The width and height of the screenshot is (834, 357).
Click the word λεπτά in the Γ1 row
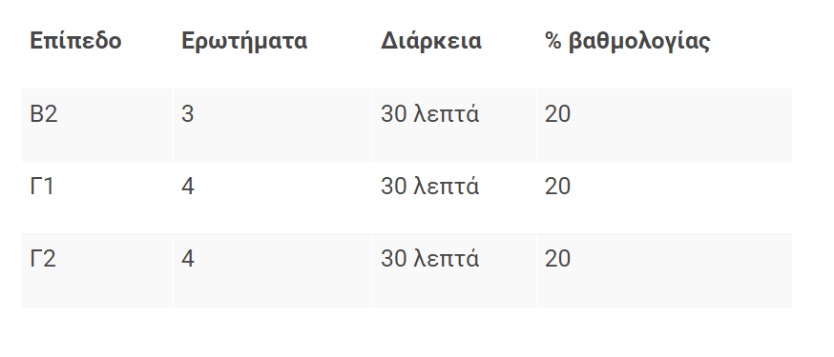(x=447, y=187)
